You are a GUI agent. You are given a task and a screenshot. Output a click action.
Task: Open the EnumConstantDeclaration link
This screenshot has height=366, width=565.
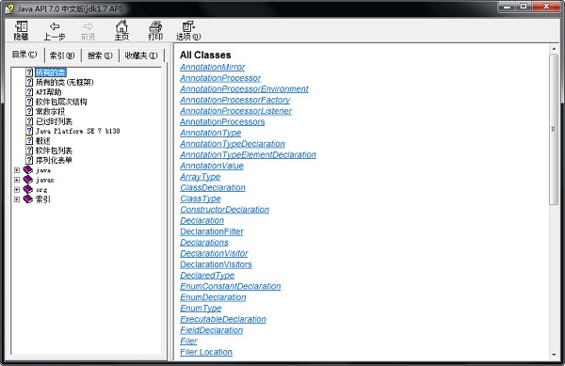[231, 286]
